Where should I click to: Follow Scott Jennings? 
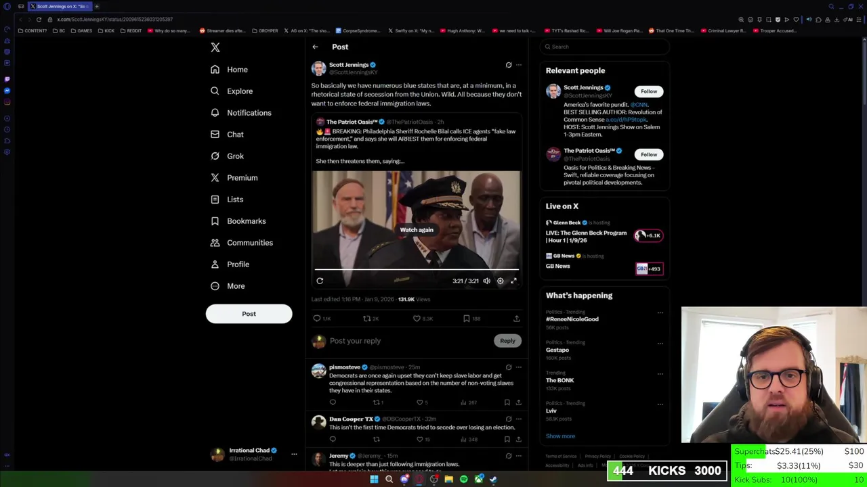[649, 91]
